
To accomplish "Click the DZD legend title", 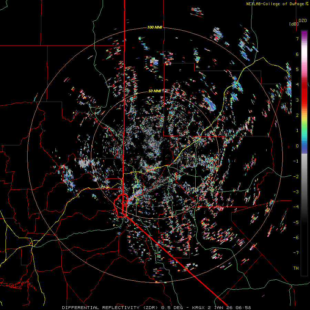I will click(303, 21).
